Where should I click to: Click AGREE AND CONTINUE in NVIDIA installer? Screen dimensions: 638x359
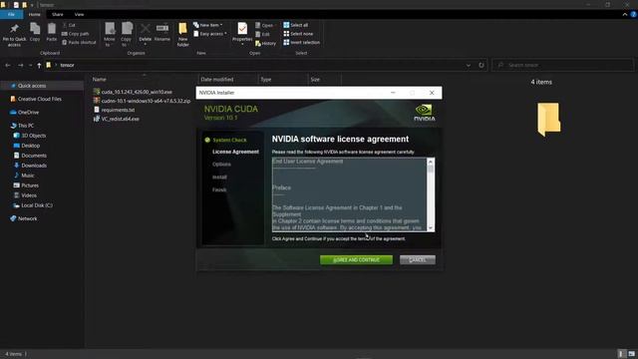point(356,260)
